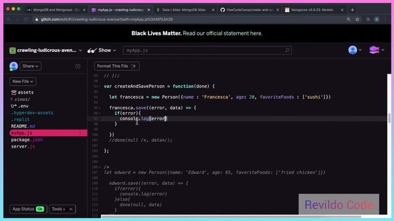Click the search magnifier icon
The width and height of the screenshot is (394, 221).
(287, 50)
